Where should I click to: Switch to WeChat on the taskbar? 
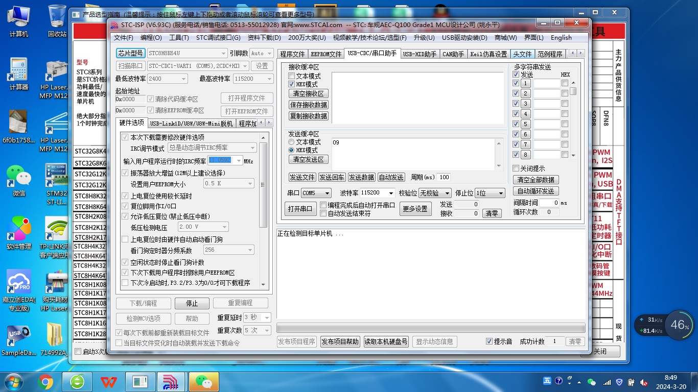click(x=204, y=381)
